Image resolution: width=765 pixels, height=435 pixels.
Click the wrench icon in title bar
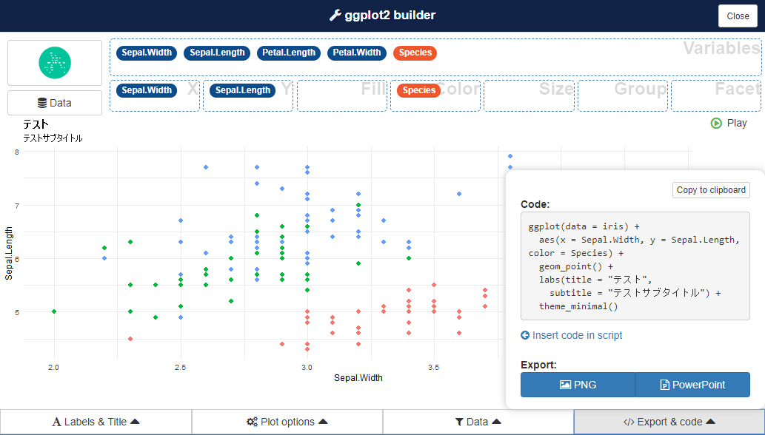[335, 16]
